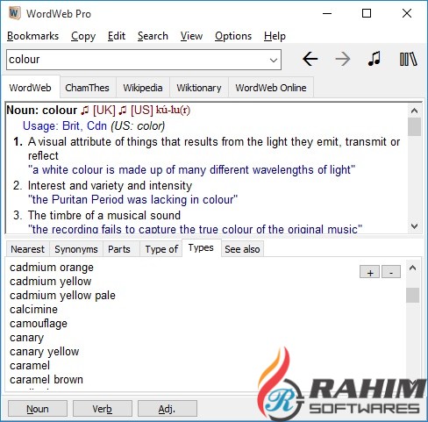This screenshot has width=428, height=422.
Task: Maximize the WordWeb Pro window
Action: click(367, 13)
